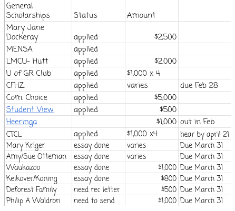
Task: Select the Status column header cell
Action: pyautogui.click(x=99, y=11)
